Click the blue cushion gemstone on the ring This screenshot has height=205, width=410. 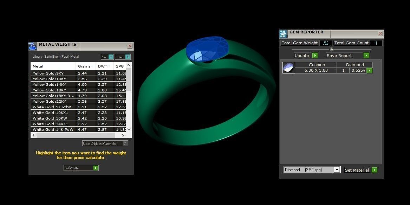(x=207, y=50)
